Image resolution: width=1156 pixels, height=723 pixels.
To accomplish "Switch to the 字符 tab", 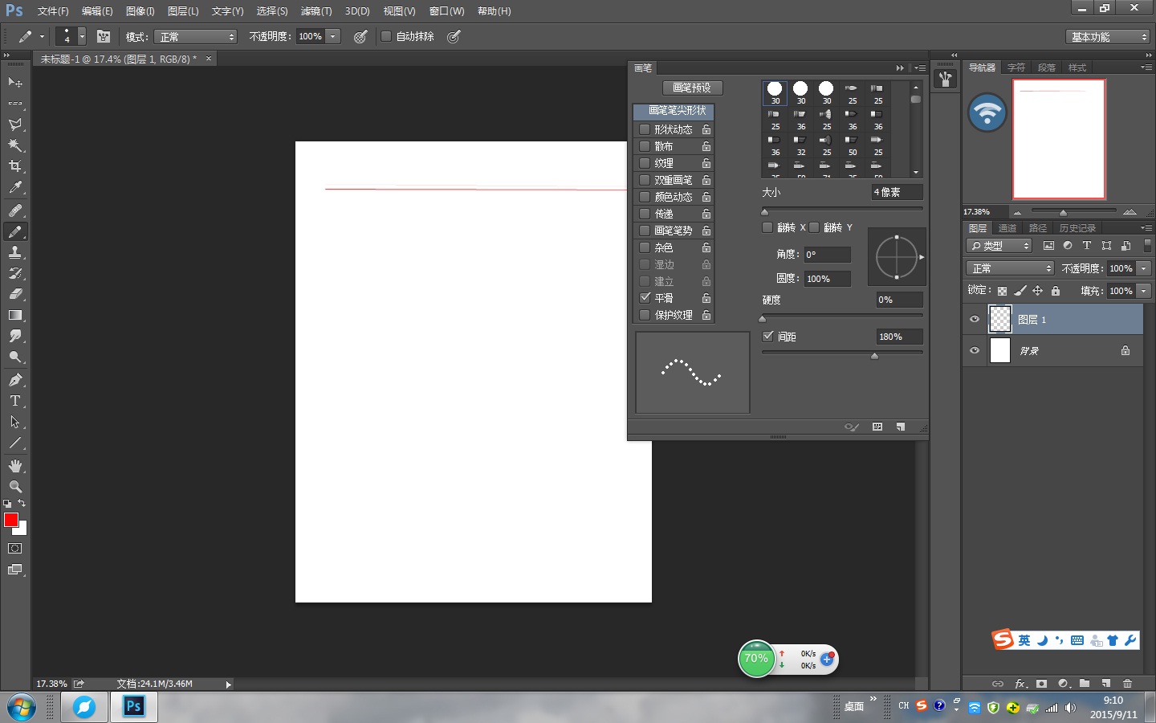I will click(x=1016, y=67).
